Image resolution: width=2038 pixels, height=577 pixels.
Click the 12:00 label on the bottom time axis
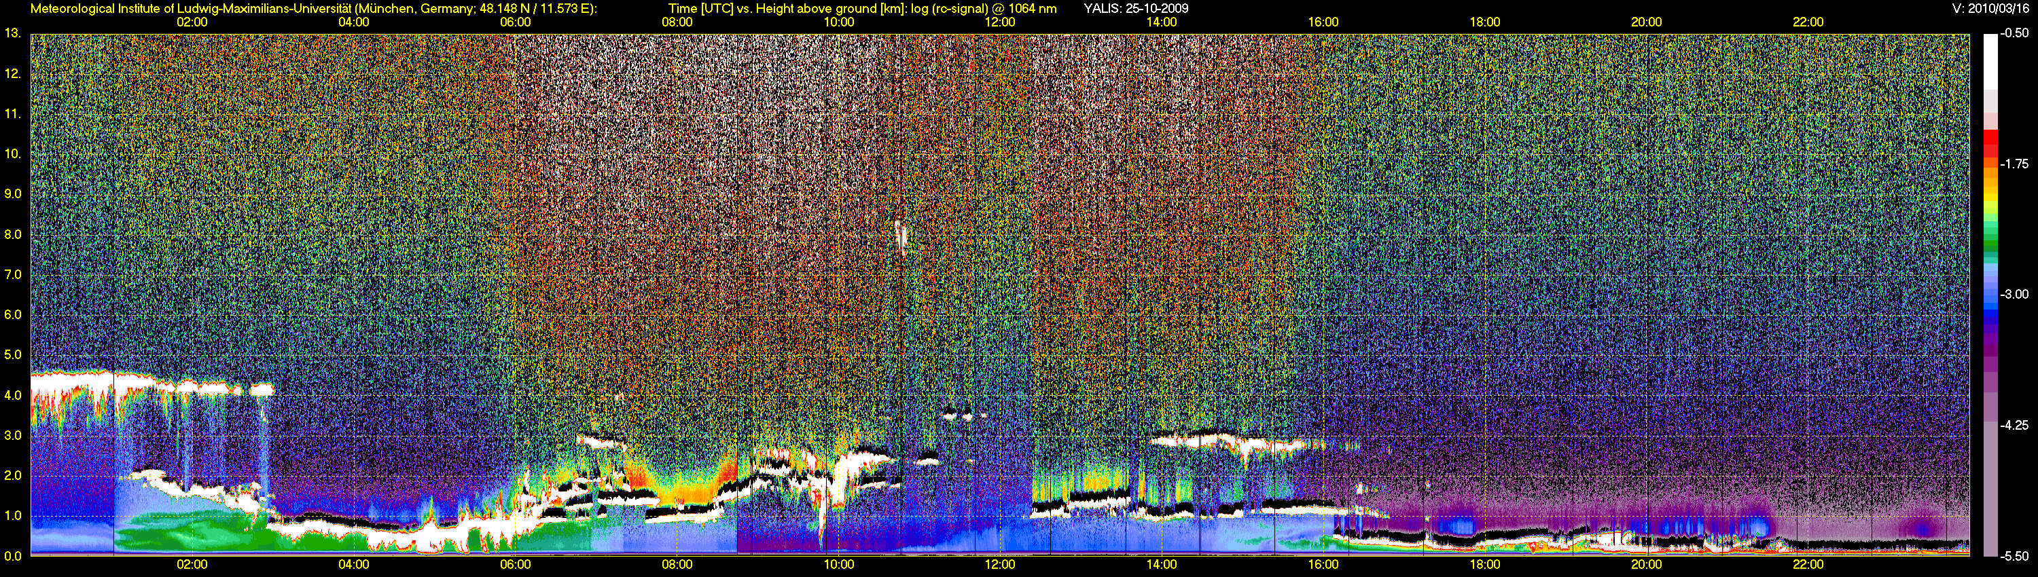[x=1000, y=564]
